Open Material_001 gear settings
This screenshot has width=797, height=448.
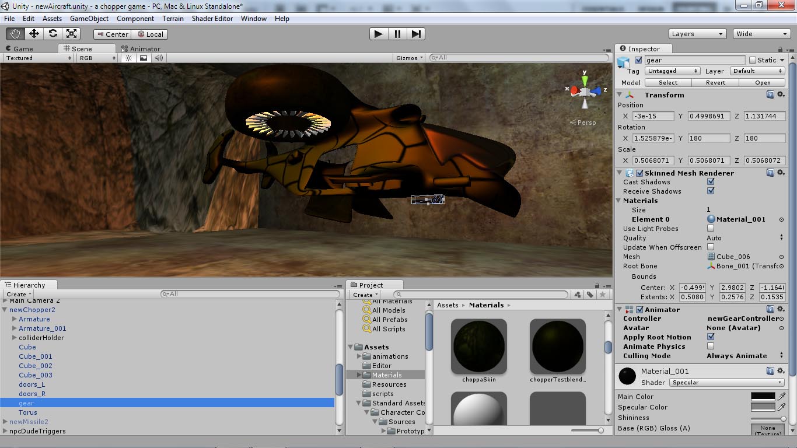[781, 371]
